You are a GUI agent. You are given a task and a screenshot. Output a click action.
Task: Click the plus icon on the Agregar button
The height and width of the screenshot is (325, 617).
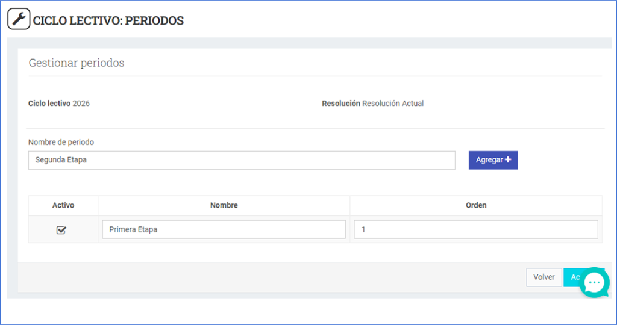[x=508, y=160]
